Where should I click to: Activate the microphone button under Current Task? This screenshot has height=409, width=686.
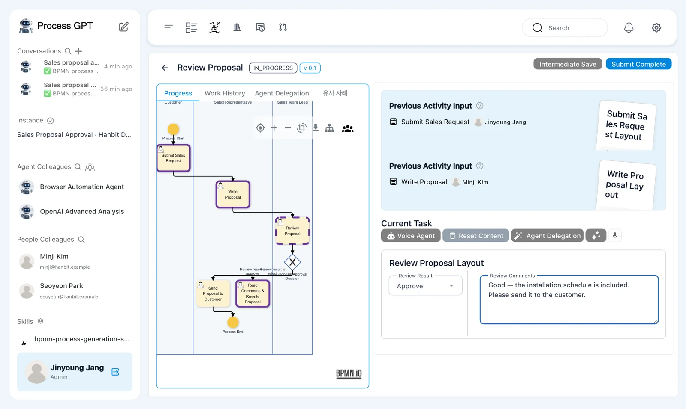pos(615,235)
